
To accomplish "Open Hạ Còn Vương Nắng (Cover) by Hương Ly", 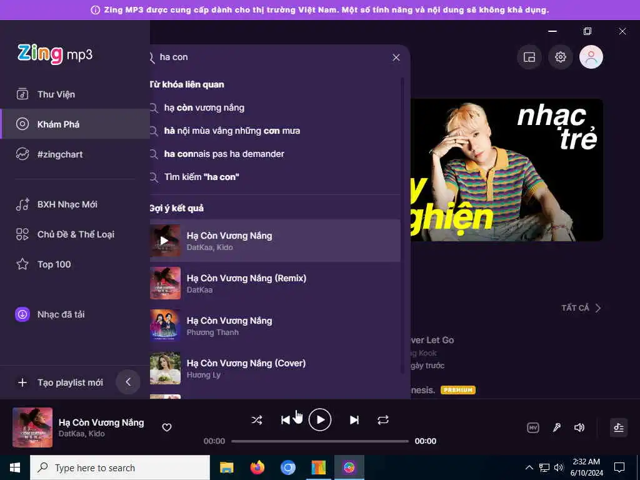I will click(x=275, y=368).
